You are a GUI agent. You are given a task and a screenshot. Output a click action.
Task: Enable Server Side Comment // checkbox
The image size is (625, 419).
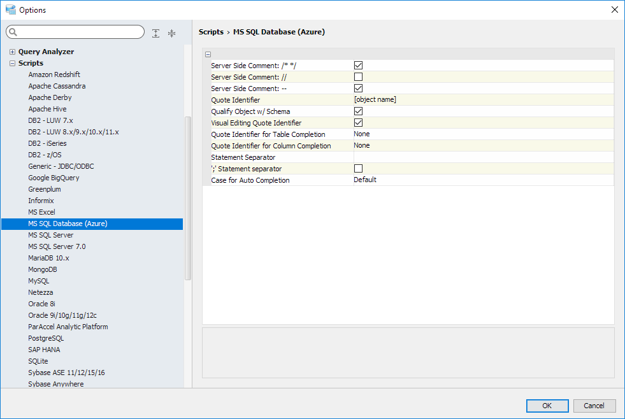(358, 77)
